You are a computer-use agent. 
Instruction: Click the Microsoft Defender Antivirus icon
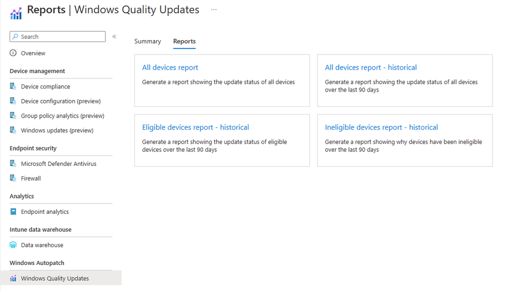13,164
